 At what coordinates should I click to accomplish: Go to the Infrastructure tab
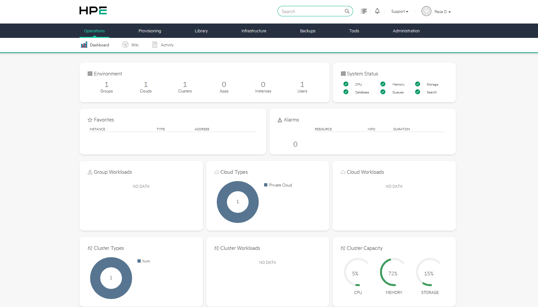(x=254, y=31)
